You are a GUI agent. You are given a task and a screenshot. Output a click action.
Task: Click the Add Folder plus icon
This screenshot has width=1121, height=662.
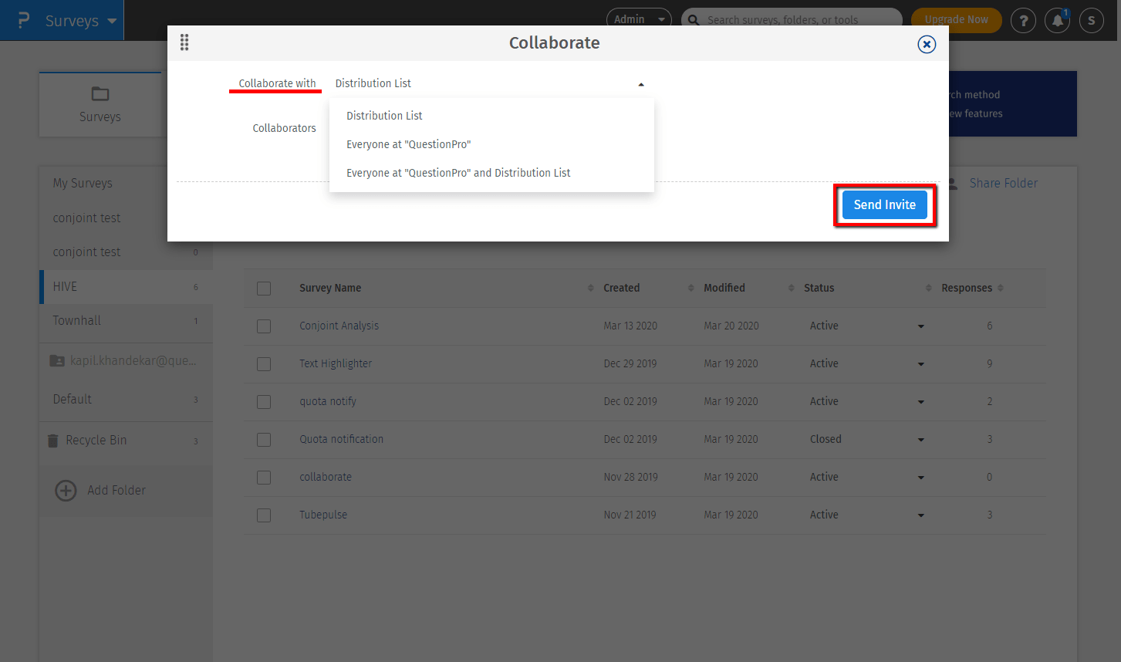(x=66, y=491)
